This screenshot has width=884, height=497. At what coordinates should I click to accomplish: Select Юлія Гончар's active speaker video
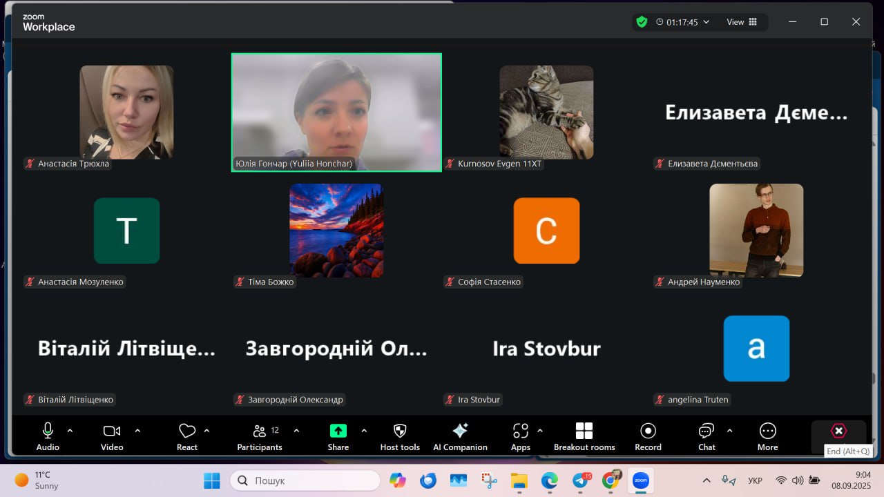point(336,112)
